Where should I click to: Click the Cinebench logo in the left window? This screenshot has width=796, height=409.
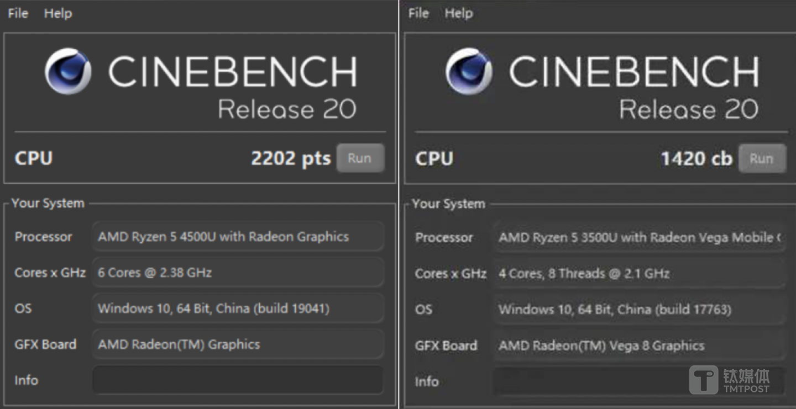pyautogui.click(x=68, y=71)
